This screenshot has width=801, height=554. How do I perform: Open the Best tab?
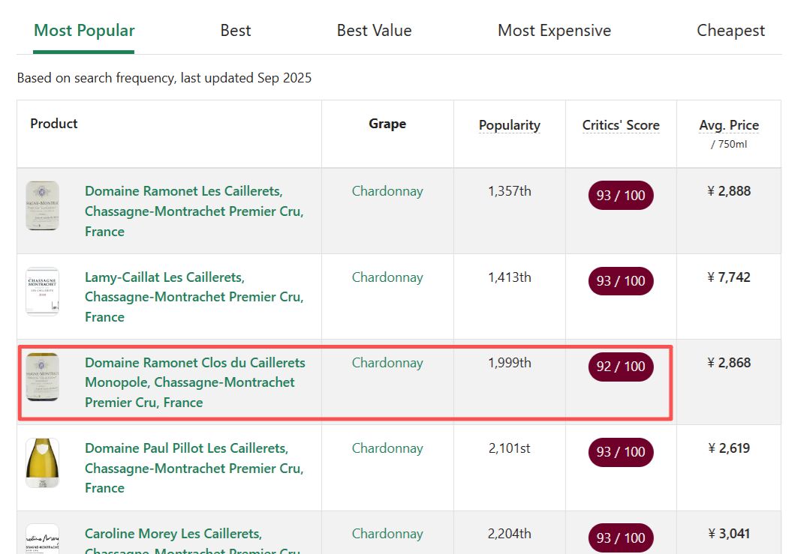coord(236,31)
